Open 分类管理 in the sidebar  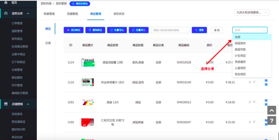coord(17,70)
